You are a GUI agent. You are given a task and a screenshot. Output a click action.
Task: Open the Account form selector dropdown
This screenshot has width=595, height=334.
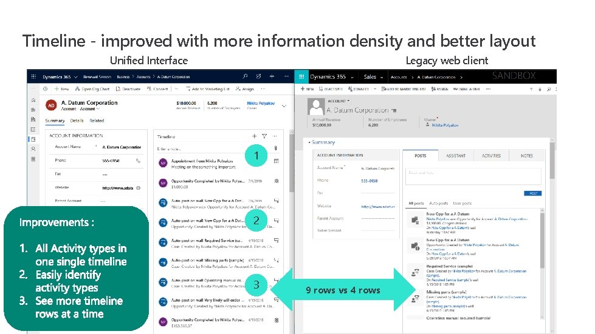coord(98,109)
